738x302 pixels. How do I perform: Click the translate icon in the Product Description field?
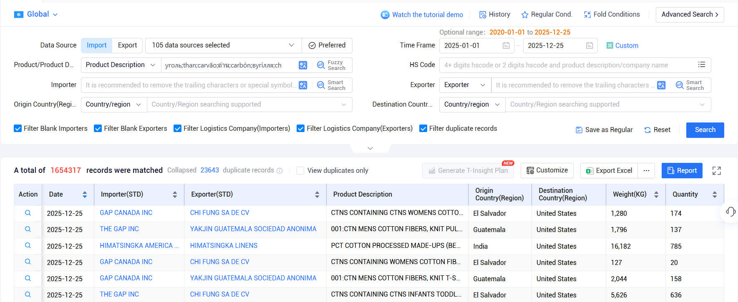pos(303,65)
